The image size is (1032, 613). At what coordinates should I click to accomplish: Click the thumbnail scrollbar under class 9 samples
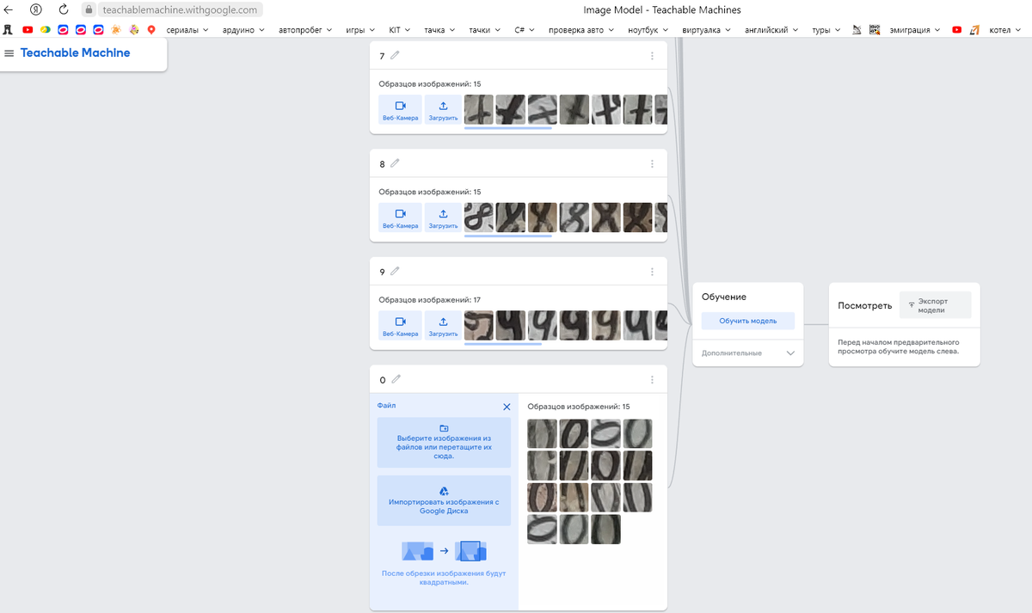point(503,344)
